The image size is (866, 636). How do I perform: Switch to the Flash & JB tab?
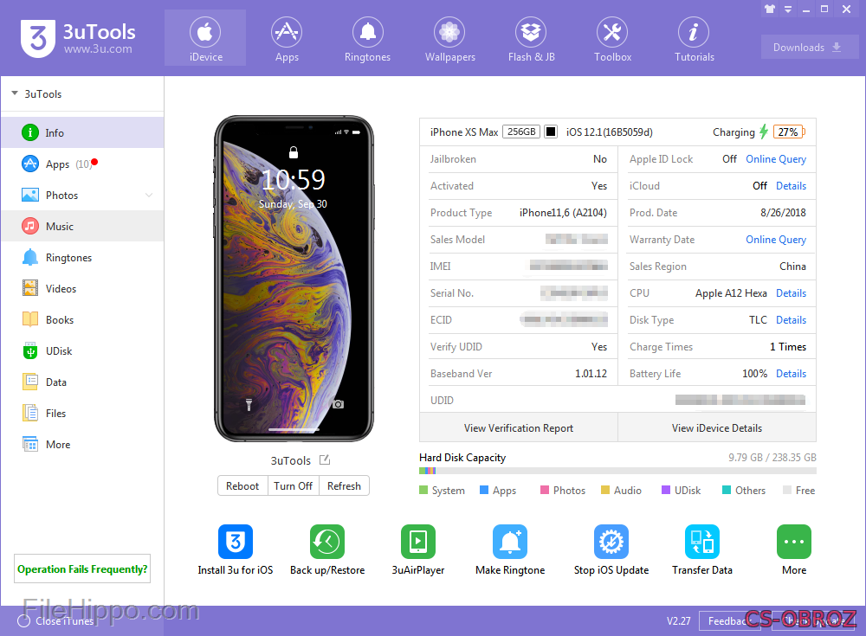pyautogui.click(x=531, y=39)
